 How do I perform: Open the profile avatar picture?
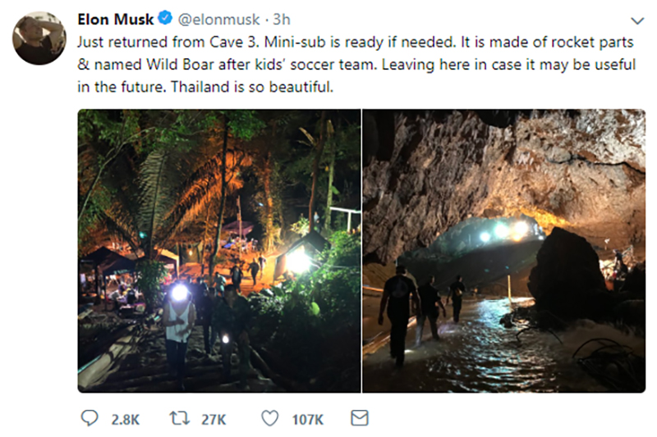coord(39,38)
